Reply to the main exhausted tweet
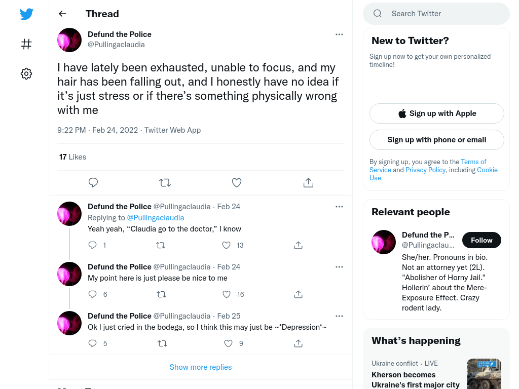This screenshot has width=519, height=389. coord(93,182)
